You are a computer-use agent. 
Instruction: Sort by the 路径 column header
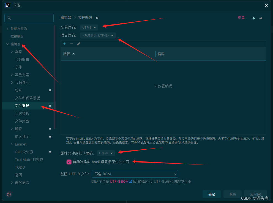pos(108,54)
